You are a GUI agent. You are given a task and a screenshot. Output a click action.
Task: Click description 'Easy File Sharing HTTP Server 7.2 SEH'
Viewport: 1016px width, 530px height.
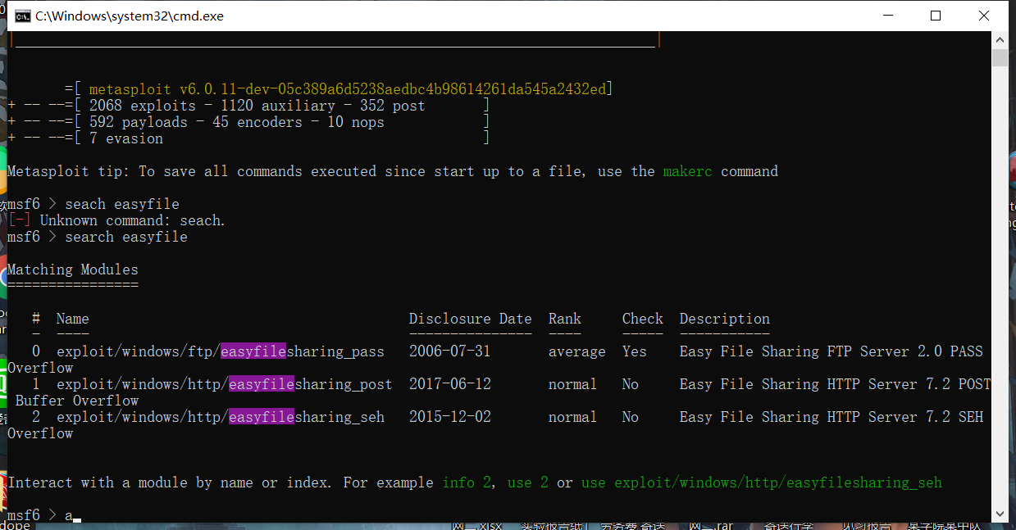[831, 417]
